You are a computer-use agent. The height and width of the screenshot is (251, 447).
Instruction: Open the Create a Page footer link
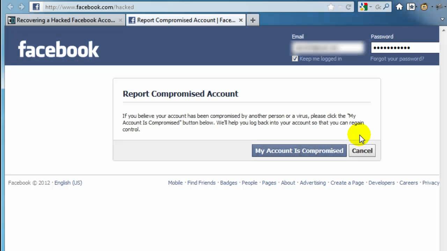tap(347, 183)
